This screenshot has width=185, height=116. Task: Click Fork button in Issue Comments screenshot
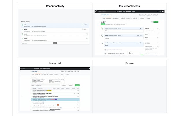coord(155,15)
